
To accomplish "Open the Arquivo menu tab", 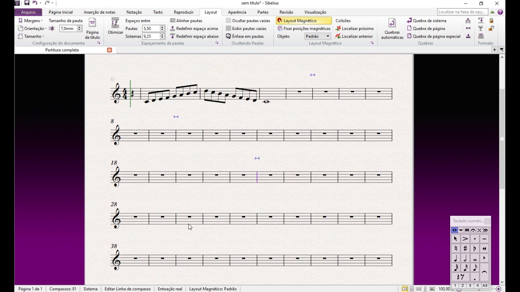I will [28, 12].
